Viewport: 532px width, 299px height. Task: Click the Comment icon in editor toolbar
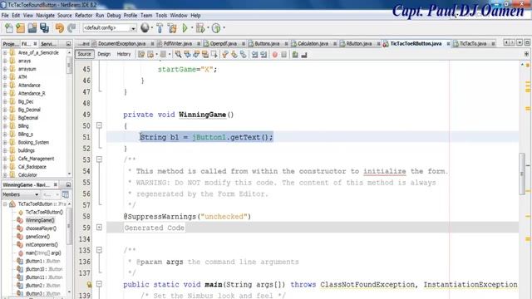point(295,55)
